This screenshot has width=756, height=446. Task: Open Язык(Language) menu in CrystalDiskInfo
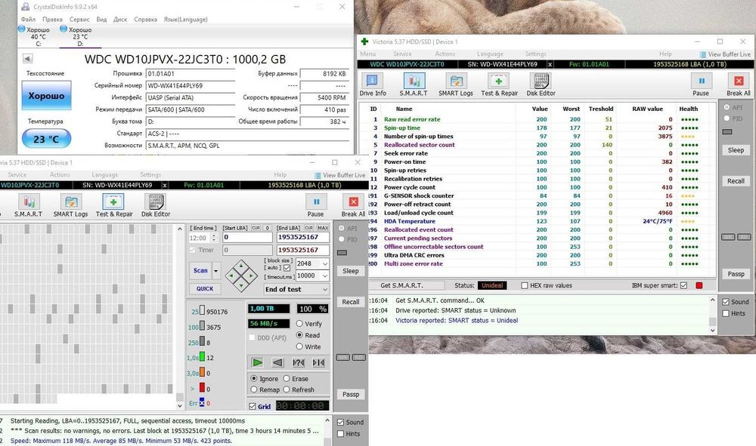[x=186, y=20]
